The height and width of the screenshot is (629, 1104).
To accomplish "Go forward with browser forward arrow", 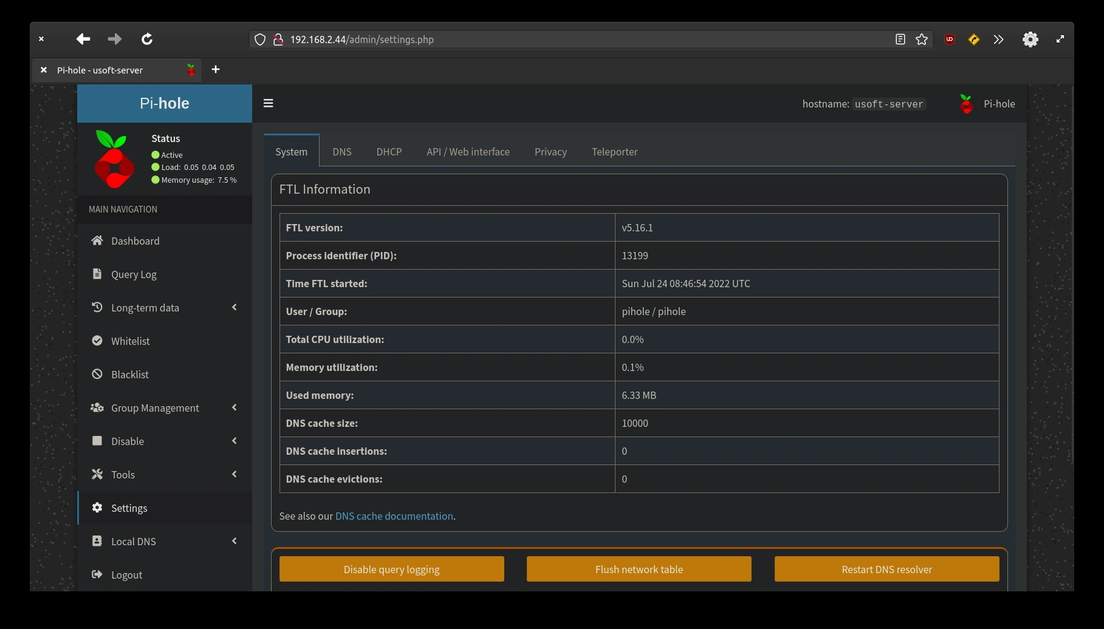I will click(x=114, y=39).
